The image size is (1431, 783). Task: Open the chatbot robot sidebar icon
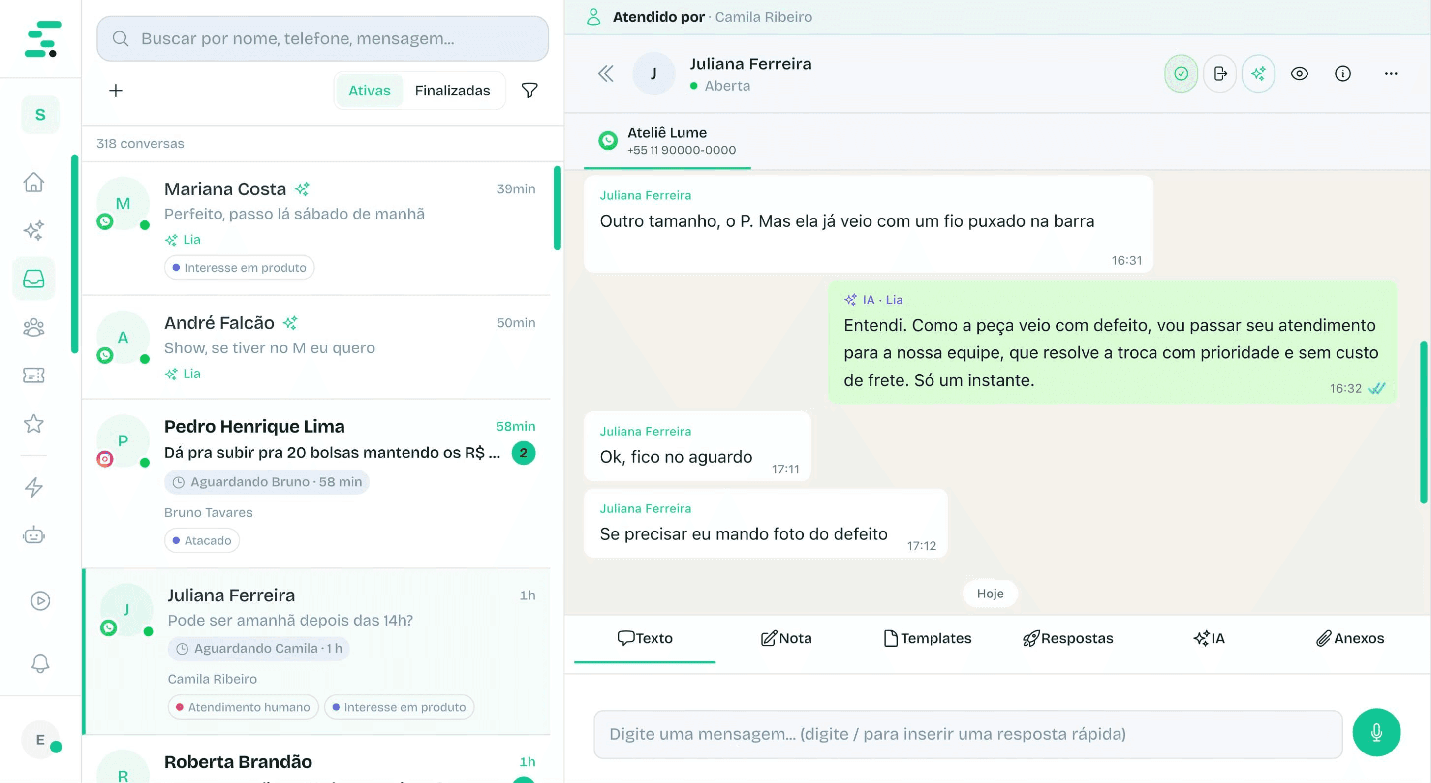point(34,536)
